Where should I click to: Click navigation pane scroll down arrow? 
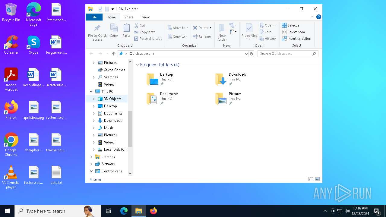[x=130, y=173]
